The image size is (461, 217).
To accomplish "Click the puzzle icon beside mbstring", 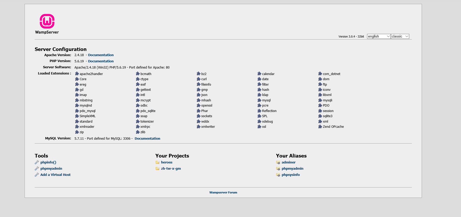I will pos(77,100).
